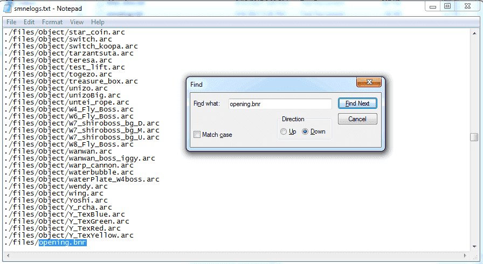Click the Find what text field
The image size is (483, 264).
(280, 104)
